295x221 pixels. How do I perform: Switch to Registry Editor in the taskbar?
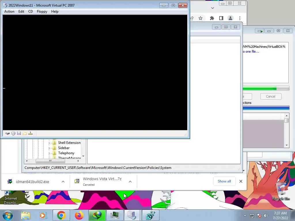pos(150,215)
